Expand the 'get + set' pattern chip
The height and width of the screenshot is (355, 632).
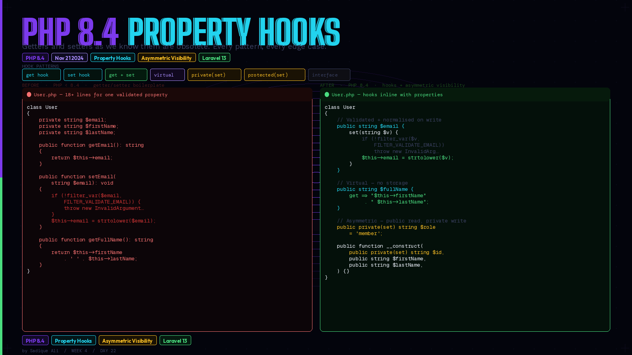[126, 75]
